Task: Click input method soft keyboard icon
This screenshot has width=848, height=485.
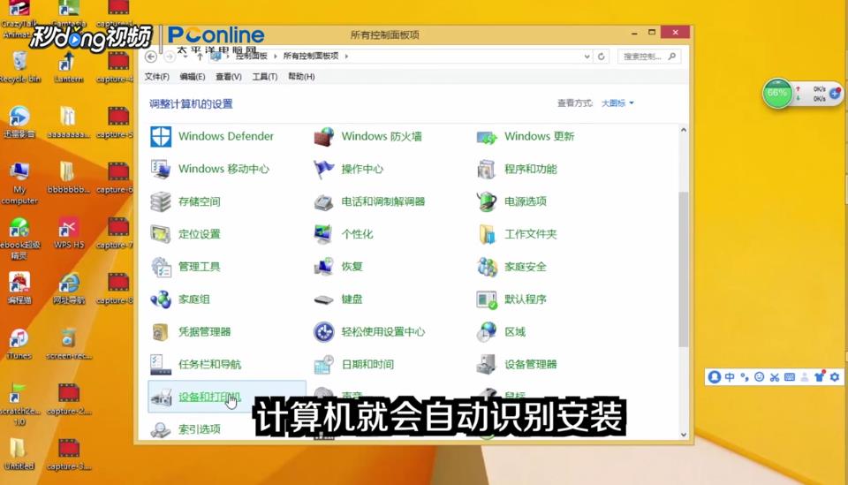Action: coord(790,377)
